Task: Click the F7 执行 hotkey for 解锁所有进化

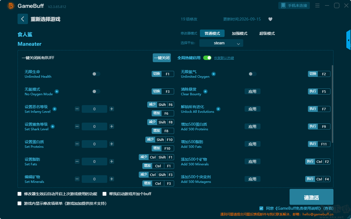Action: click(x=319, y=109)
